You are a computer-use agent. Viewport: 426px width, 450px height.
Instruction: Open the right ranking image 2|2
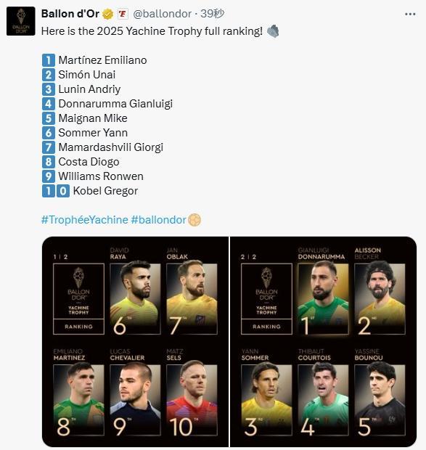pos(323,342)
